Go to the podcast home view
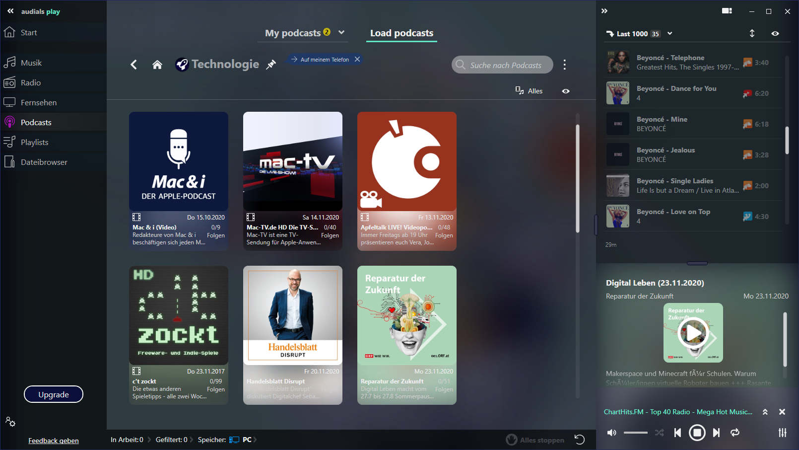The image size is (799, 450). [157, 65]
